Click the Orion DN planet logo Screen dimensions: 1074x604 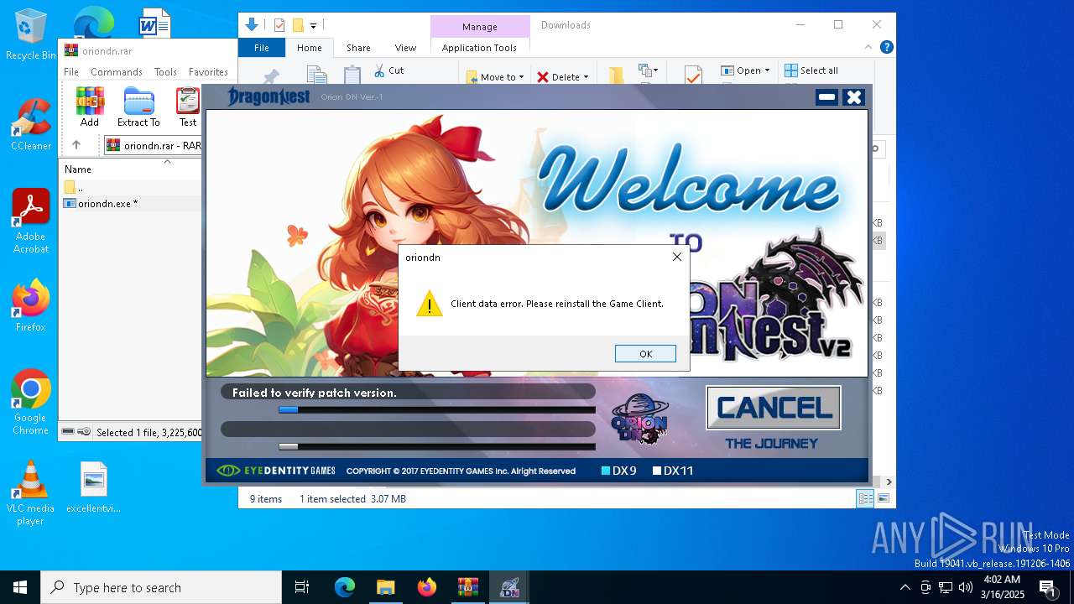(639, 418)
